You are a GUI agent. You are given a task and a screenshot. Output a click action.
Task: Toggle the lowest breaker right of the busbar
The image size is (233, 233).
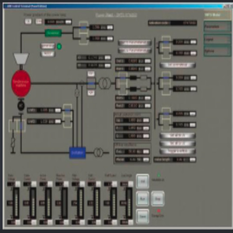[166, 119]
